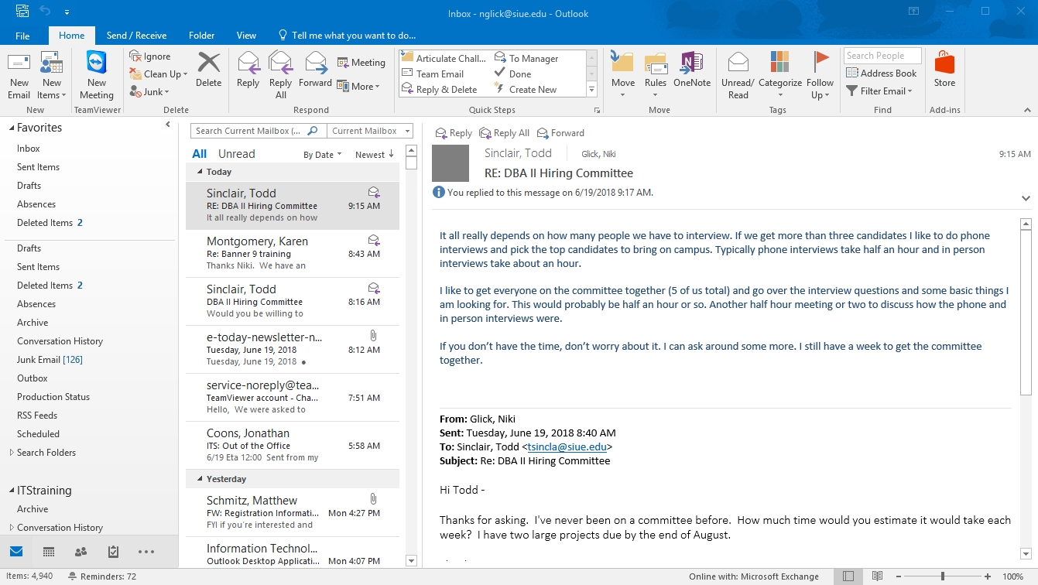Click Forward in the reading pane

(561, 133)
